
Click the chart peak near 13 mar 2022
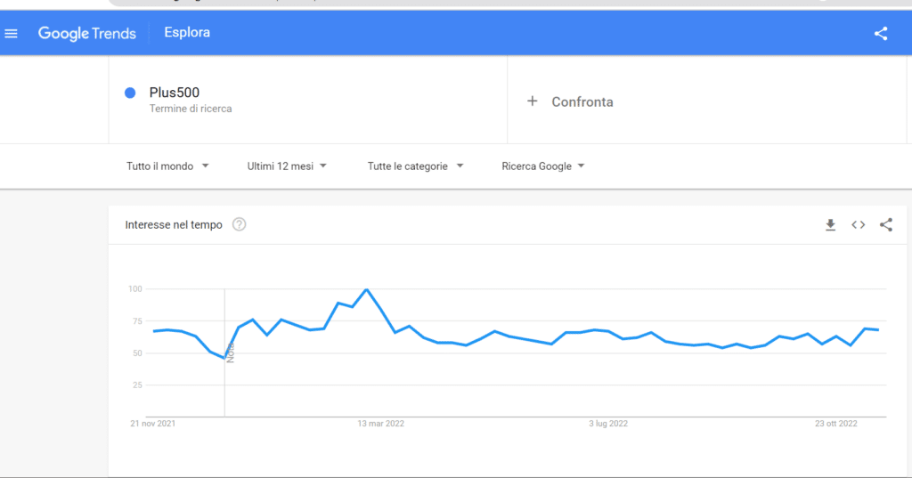[x=366, y=289]
